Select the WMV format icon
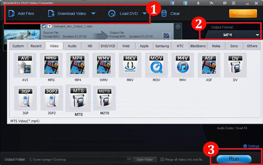 tap(104, 65)
